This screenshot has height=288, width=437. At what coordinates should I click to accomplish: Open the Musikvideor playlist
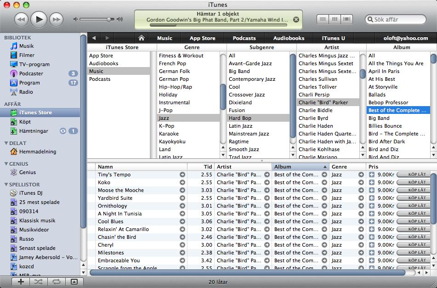40,230
